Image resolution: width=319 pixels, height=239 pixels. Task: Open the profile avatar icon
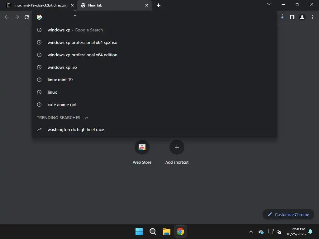[302, 17]
